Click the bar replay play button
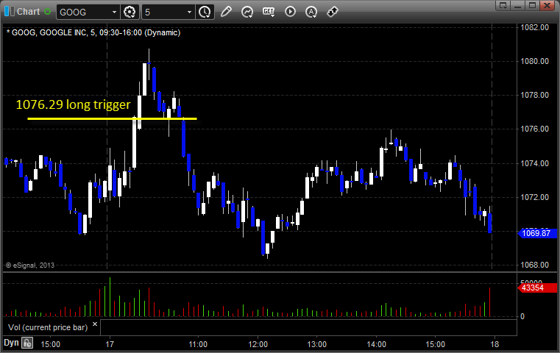 coord(290,12)
